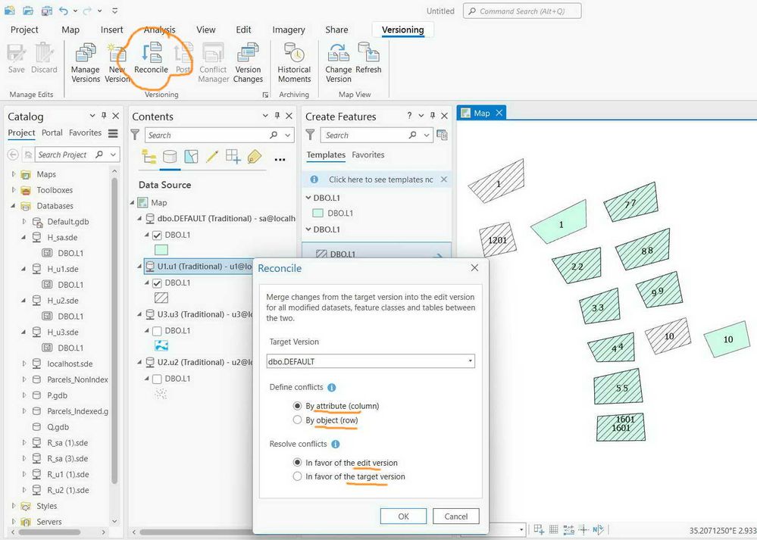The width and height of the screenshot is (757, 540).
Task: Open the Imagery ribbon tab
Action: pos(288,30)
